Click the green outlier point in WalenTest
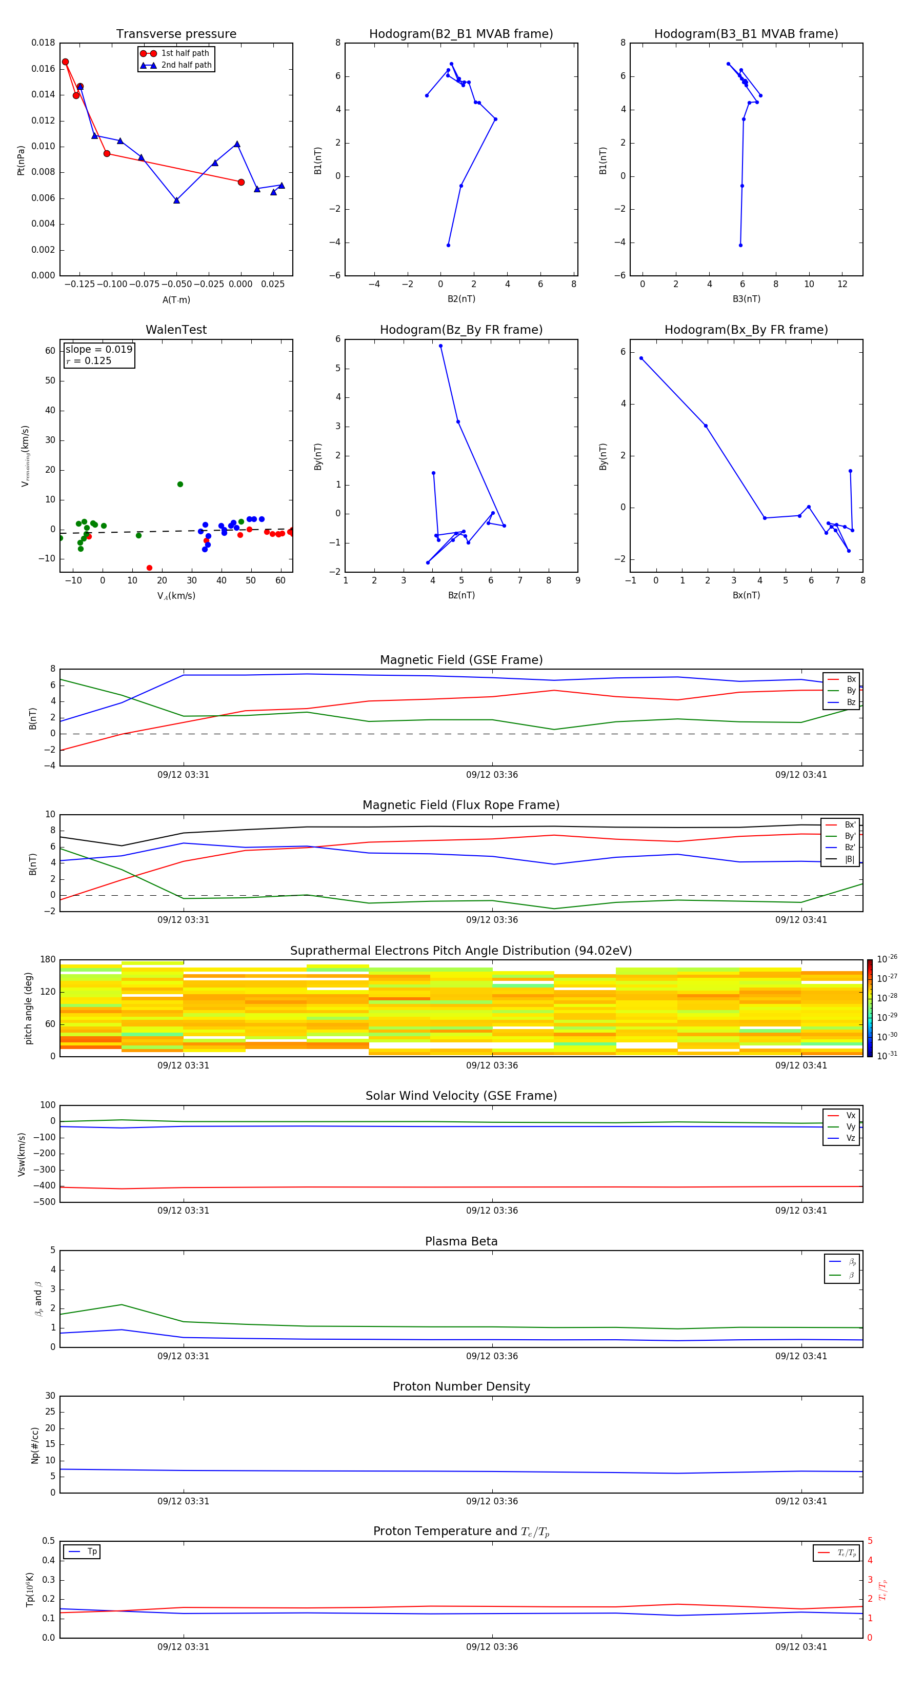 coord(180,484)
